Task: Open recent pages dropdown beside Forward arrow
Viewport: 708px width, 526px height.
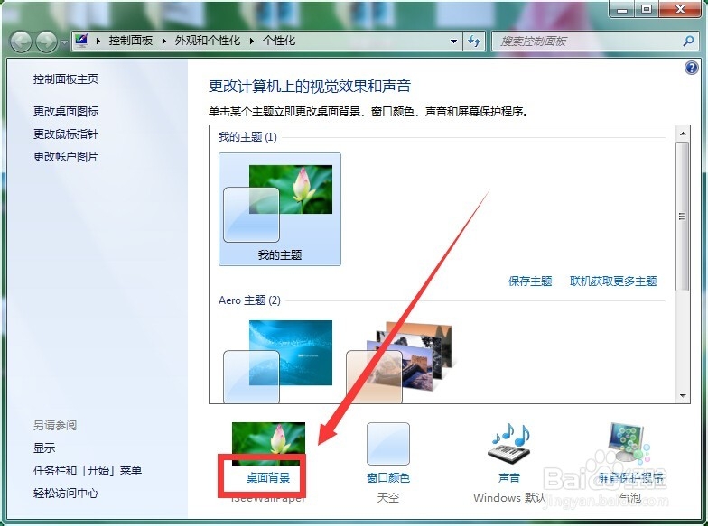Action: 64,43
